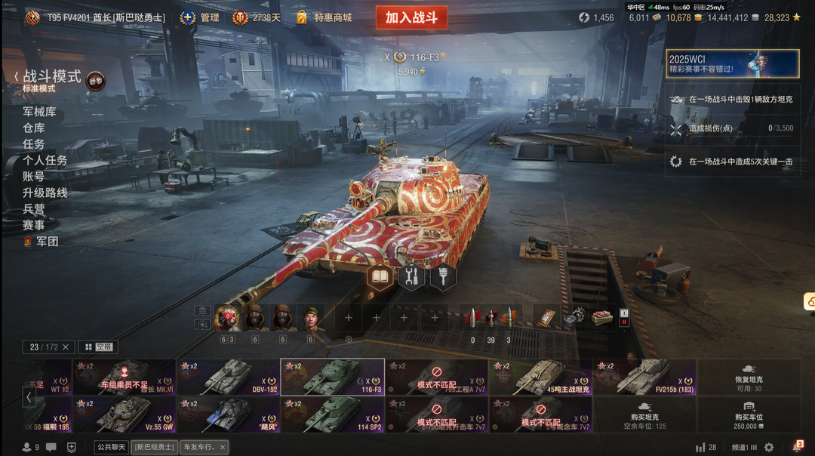Open the chat message bubble icon
Viewport: 815px width, 456px height.
[51, 447]
